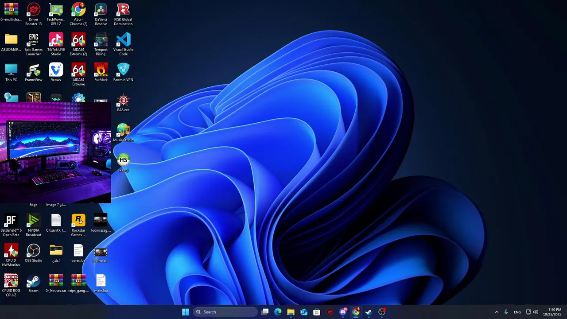Select CPUID HWMonitor desktop icon
Screen dimensions: 567x319
(x=11, y=256)
